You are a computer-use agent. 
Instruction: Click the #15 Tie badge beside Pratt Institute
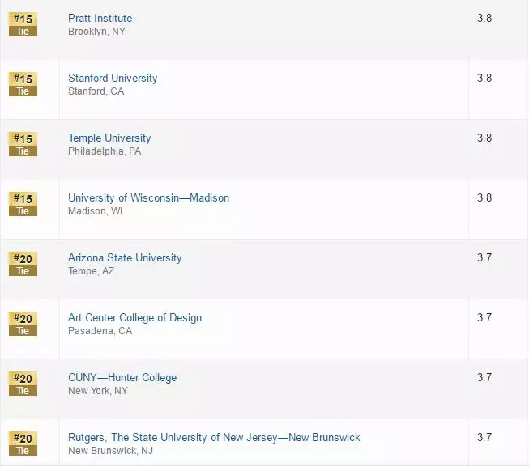point(23,24)
